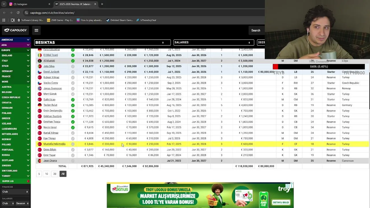The height and width of the screenshot is (208, 370).
Task: Click the Cameroon flag next to Jean Onana
Action: 40,161
